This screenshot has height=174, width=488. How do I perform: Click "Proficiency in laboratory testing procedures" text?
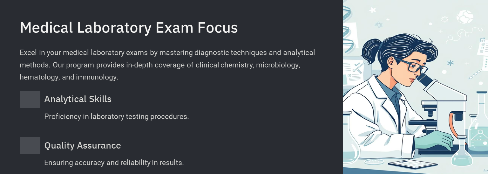tap(117, 116)
